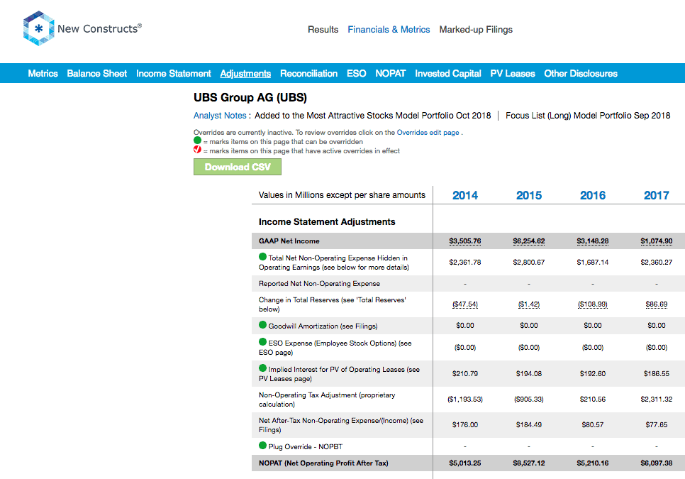Open the Reconciliation tab
685x479 pixels.
309,73
